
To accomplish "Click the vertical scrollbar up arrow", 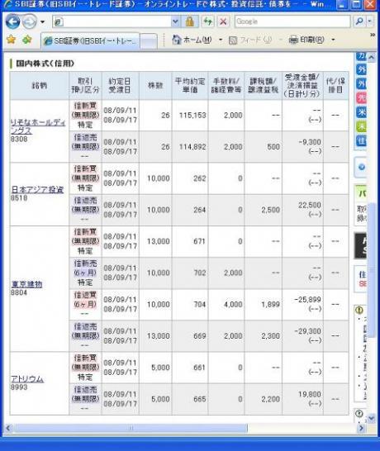I will pos(372,58).
